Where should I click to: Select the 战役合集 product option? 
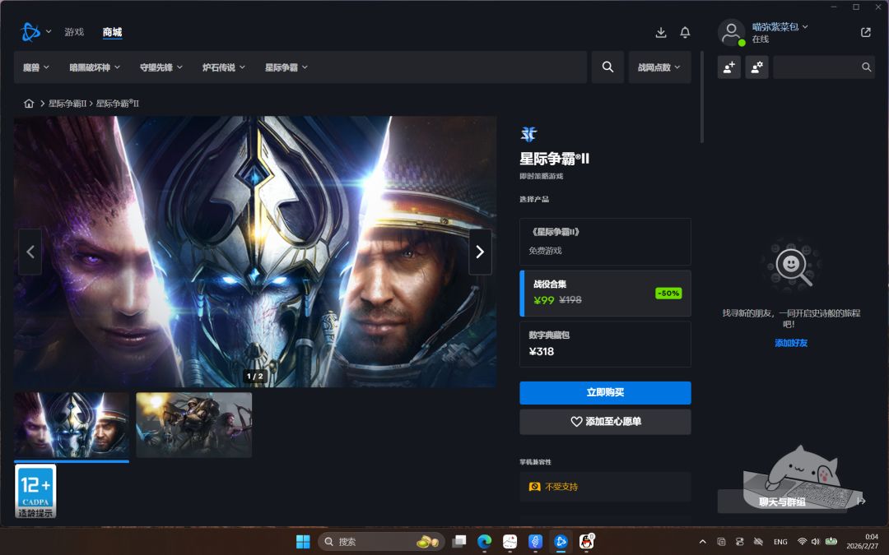tap(605, 293)
